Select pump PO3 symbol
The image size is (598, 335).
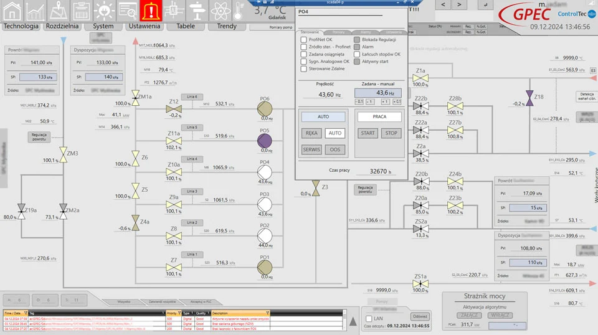(265, 205)
